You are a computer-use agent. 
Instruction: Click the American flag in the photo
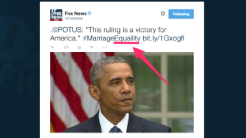coord(74,88)
